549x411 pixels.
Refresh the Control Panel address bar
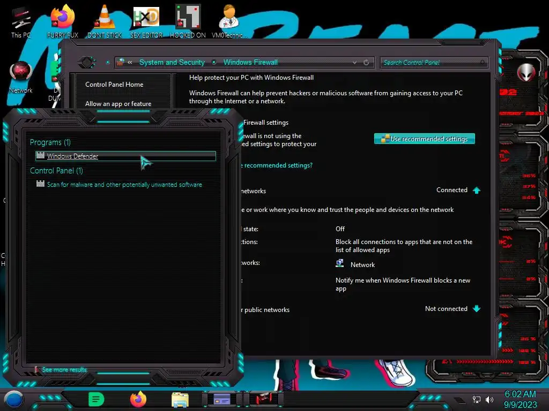click(366, 63)
